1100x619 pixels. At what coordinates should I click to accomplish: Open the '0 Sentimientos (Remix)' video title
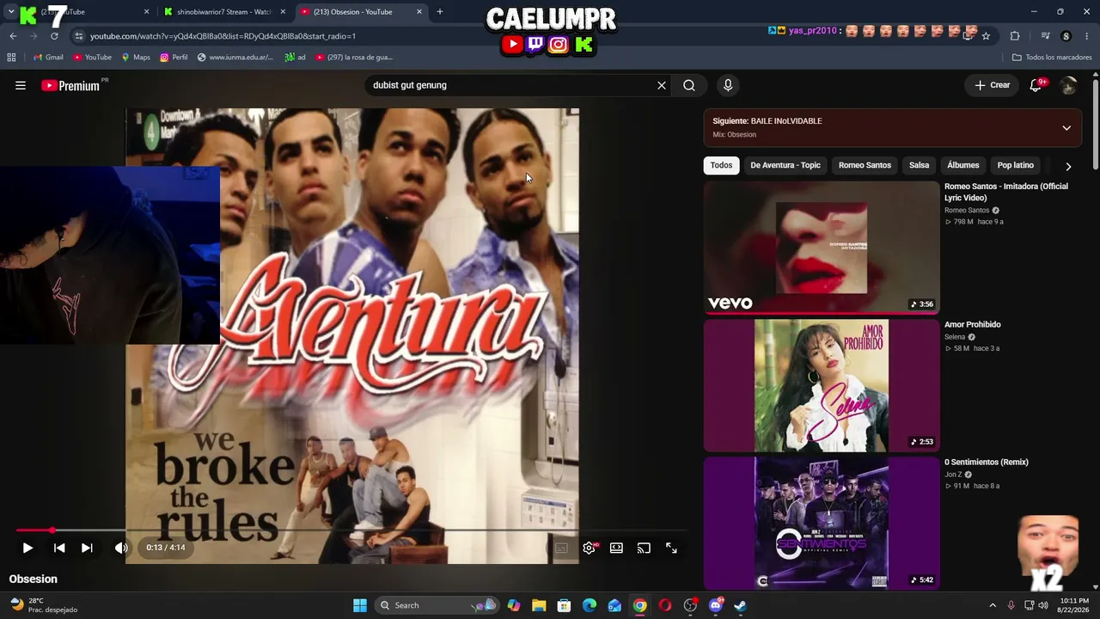[987, 463]
